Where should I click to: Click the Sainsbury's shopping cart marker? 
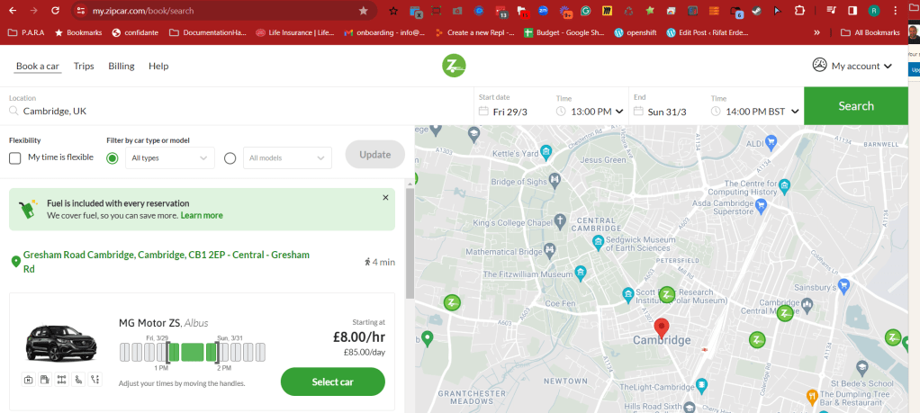[x=843, y=285]
